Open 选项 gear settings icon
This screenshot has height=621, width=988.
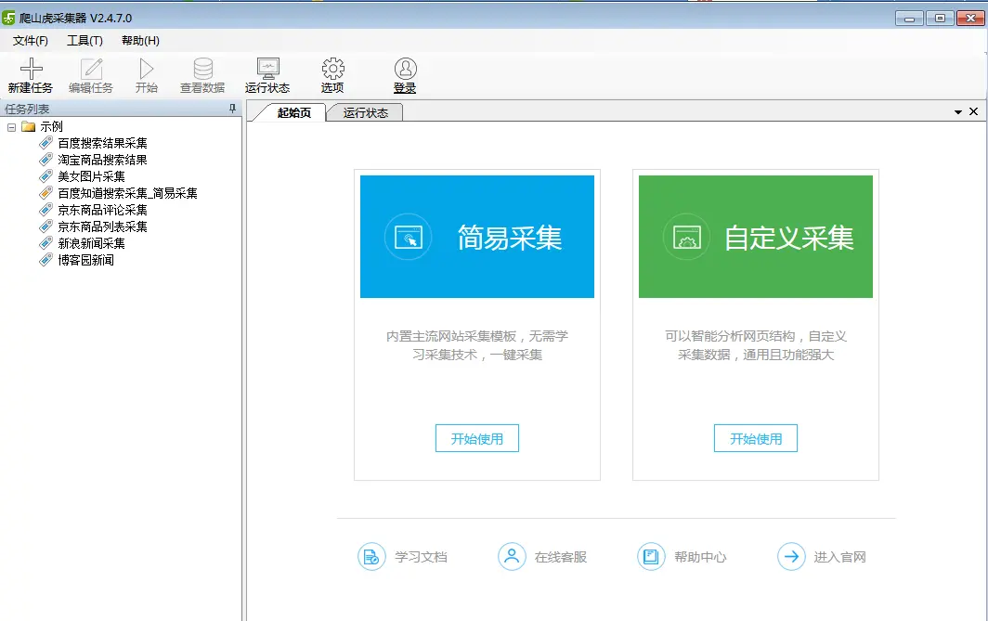tap(332, 68)
